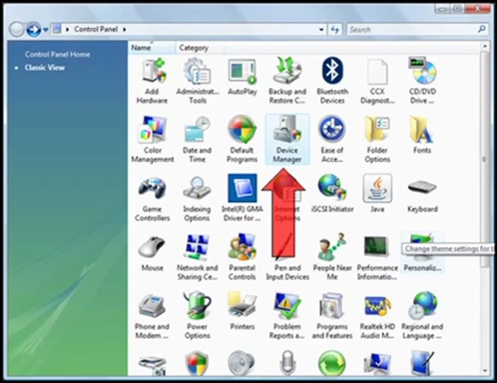Open Problem Reports and Solutions
497x383 pixels.
point(287,316)
